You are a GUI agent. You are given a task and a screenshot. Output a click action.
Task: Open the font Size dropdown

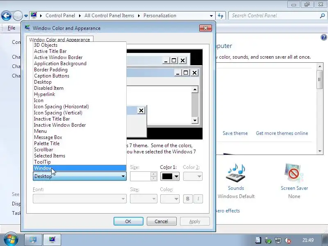[x=143, y=199]
